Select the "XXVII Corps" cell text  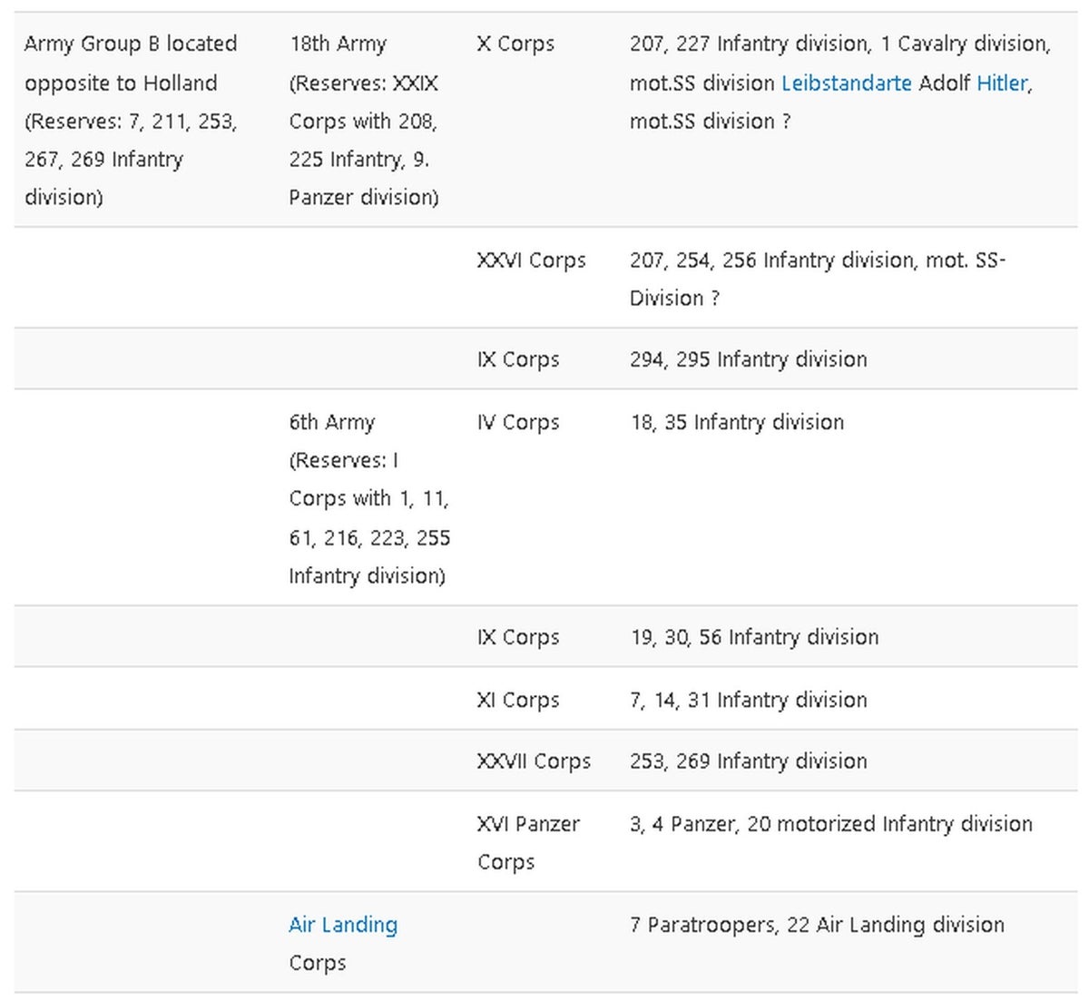(534, 761)
